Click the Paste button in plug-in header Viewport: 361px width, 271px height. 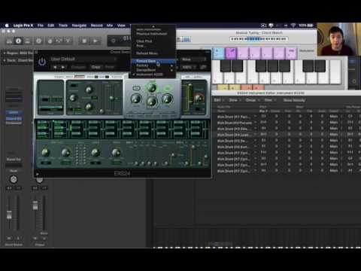pos(110,67)
